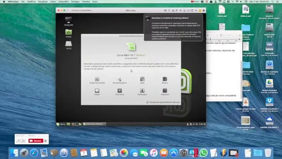Open iBooks in the Dock
This screenshot has height=159, width=282.
163,153
